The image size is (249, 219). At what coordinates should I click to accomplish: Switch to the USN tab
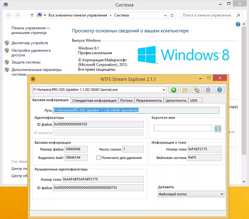pos(195,100)
